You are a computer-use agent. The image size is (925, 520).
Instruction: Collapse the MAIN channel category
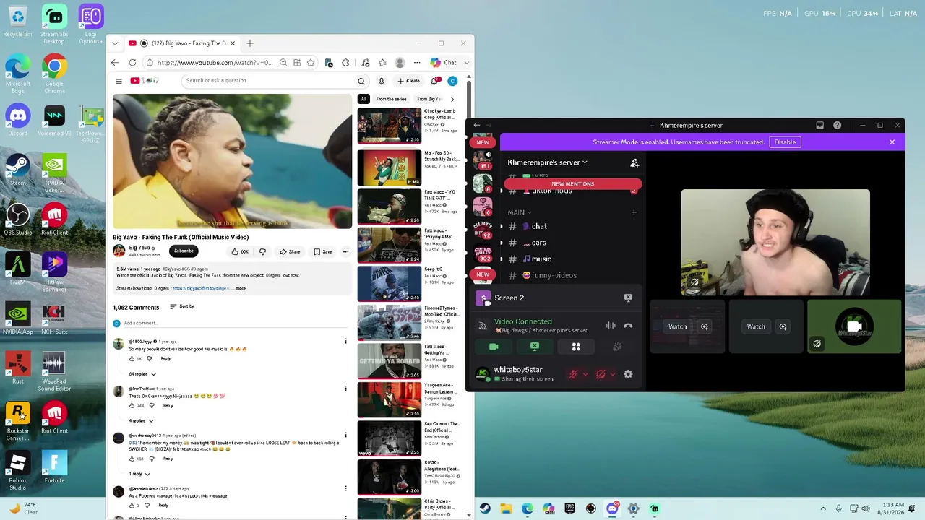click(x=520, y=212)
